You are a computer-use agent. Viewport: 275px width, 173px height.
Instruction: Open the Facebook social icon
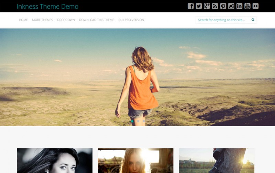191,6
